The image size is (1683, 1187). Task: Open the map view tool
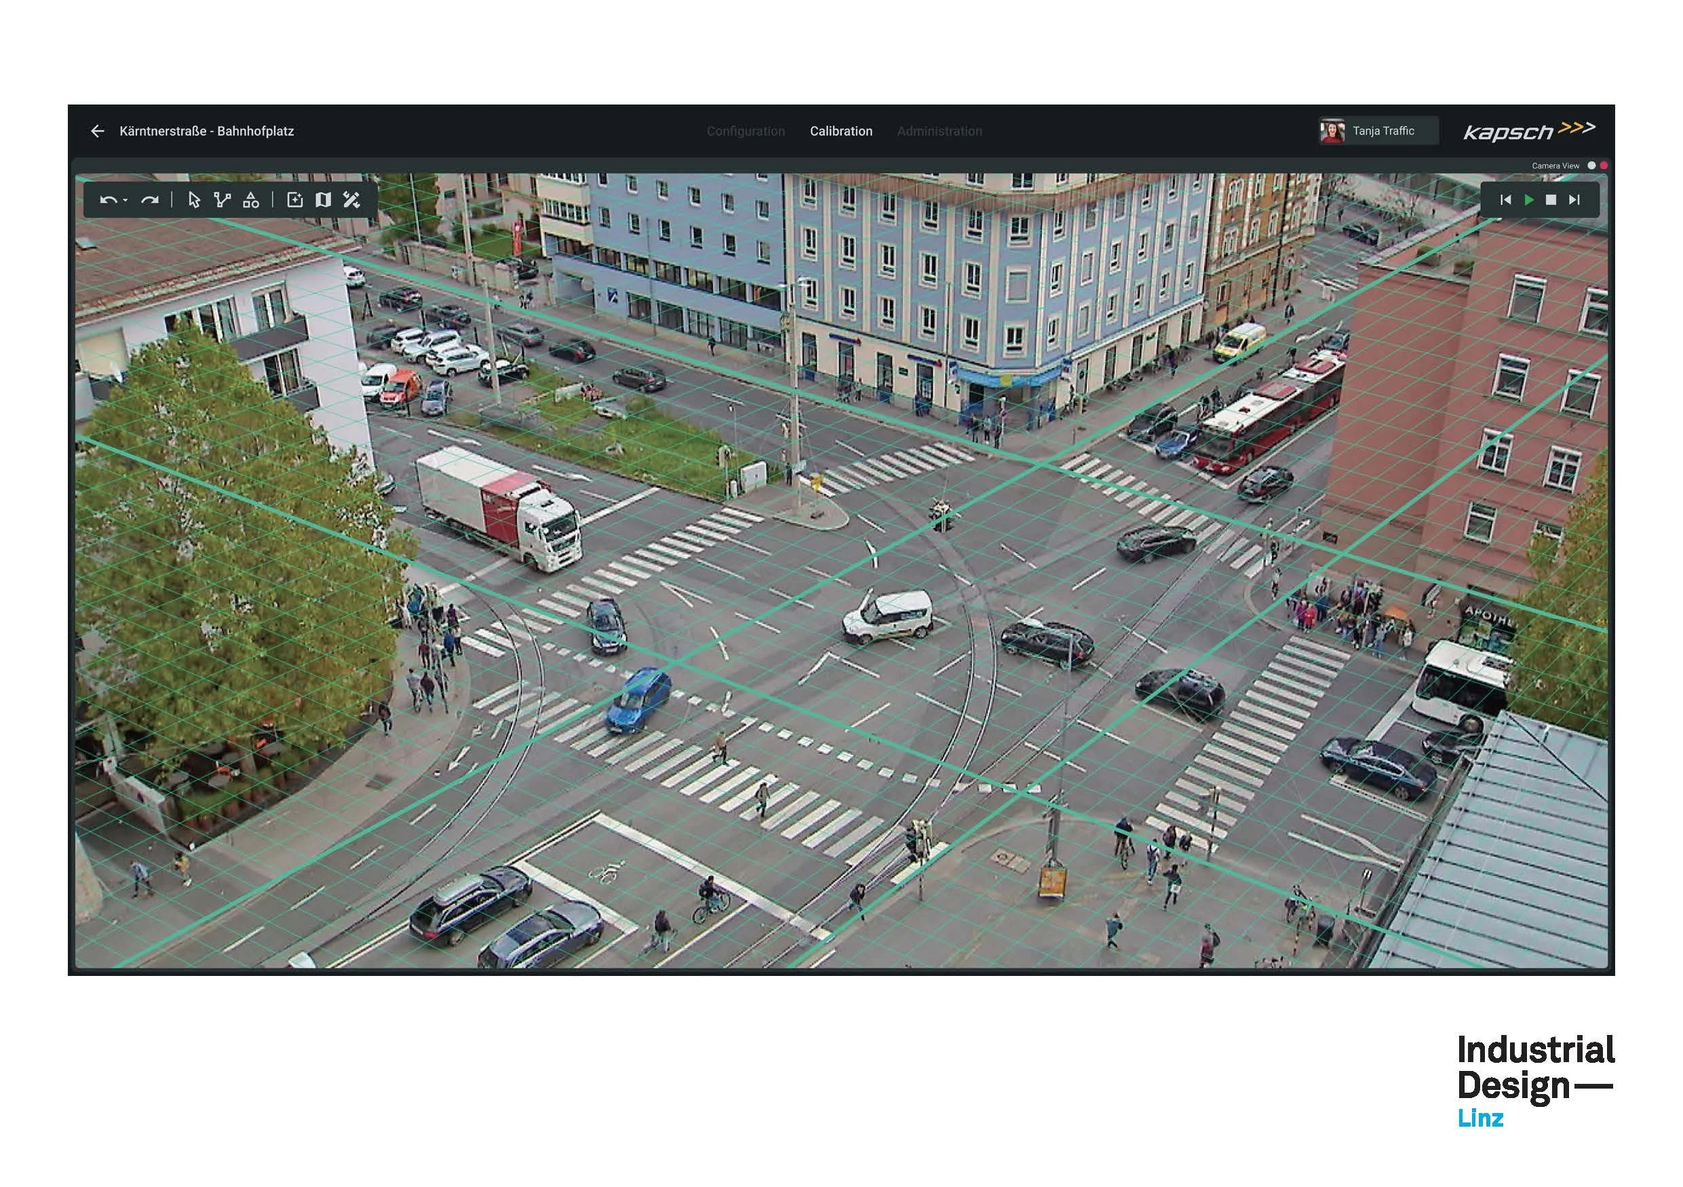(324, 200)
